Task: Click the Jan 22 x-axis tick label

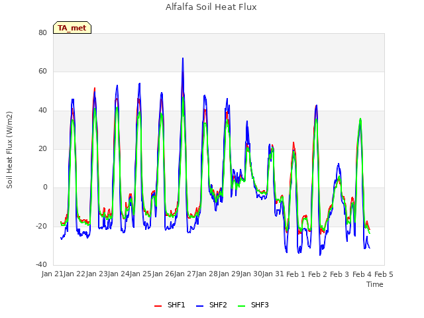Action: (x=75, y=274)
